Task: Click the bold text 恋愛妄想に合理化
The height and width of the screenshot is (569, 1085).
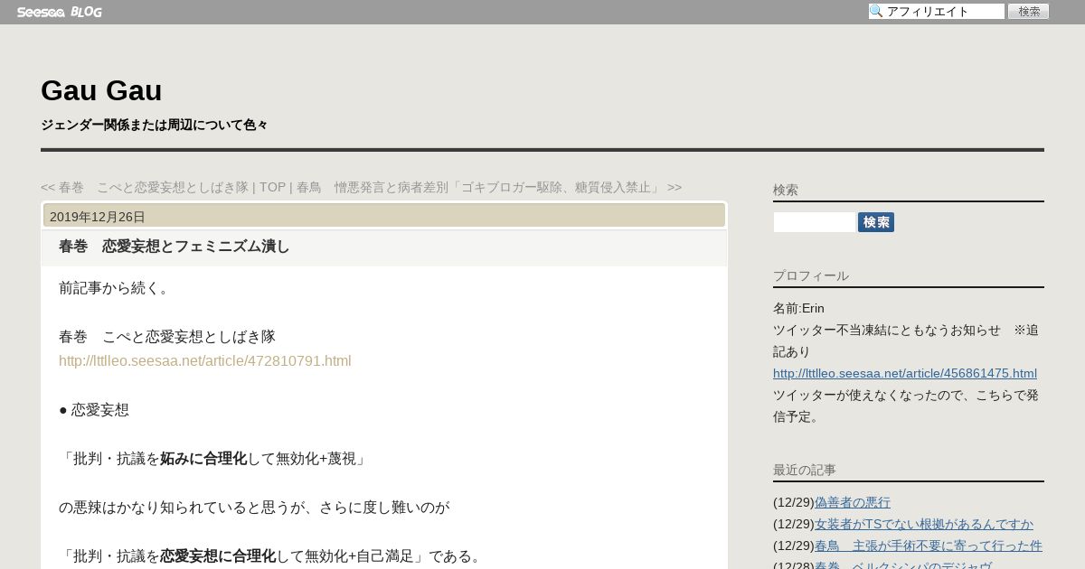Action: click(x=218, y=556)
